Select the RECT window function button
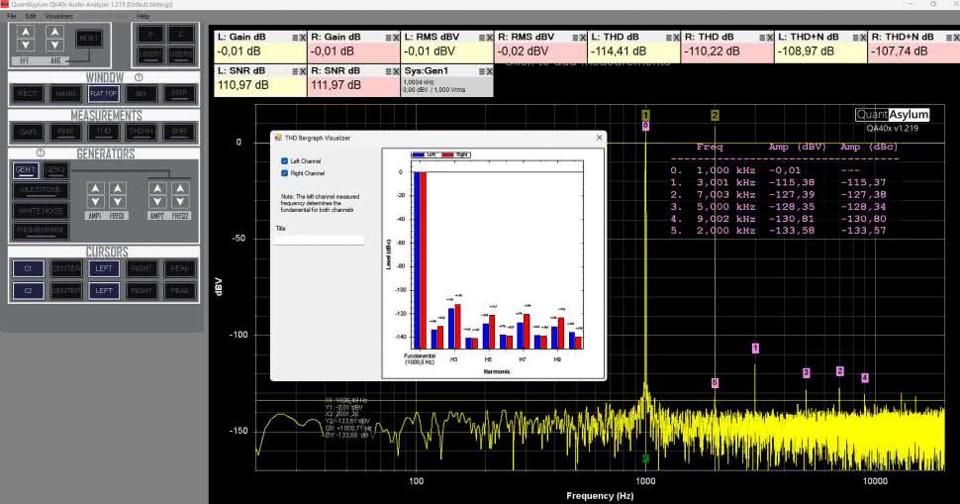 click(x=27, y=94)
